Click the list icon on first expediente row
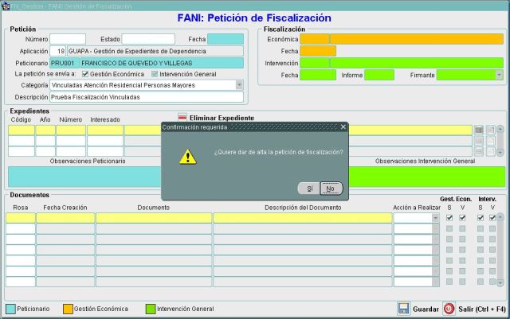Screen dimensions: 510x319 pos(479,130)
